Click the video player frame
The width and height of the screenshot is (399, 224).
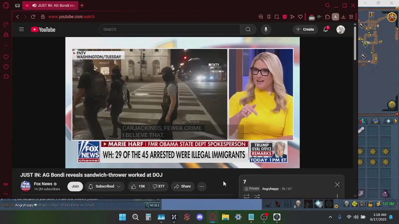tap(182, 103)
